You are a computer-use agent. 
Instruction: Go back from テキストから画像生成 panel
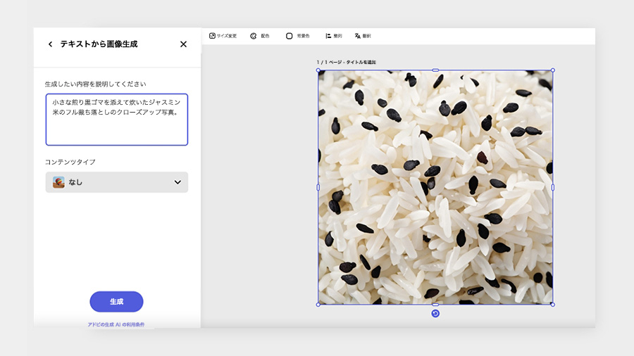(50, 44)
